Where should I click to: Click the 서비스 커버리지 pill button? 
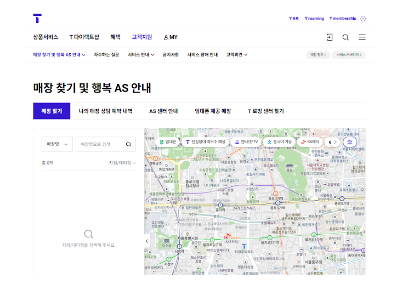(x=349, y=55)
